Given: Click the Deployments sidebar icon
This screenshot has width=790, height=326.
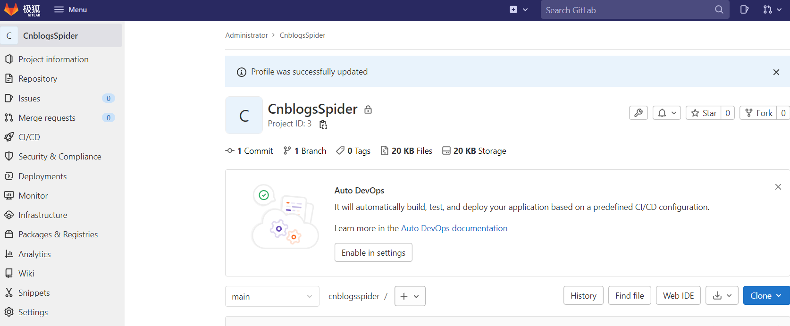Looking at the screenshot, I should [x=8, y=176].
